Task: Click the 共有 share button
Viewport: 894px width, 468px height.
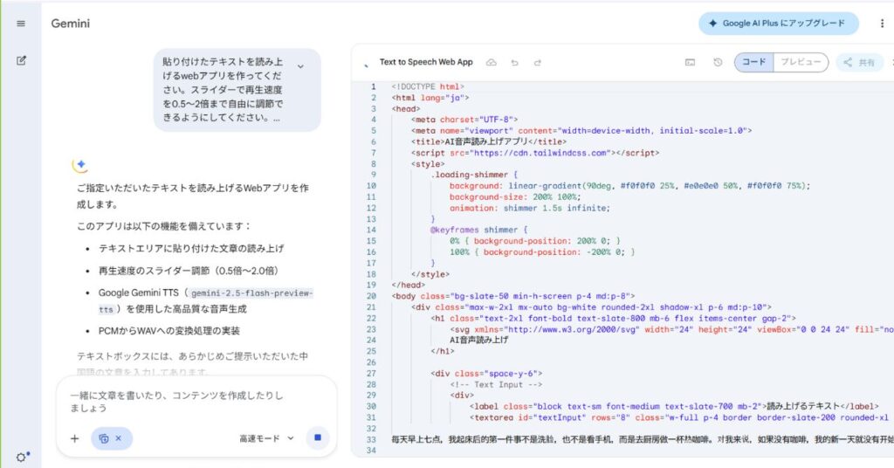Action: coord(859,63)
